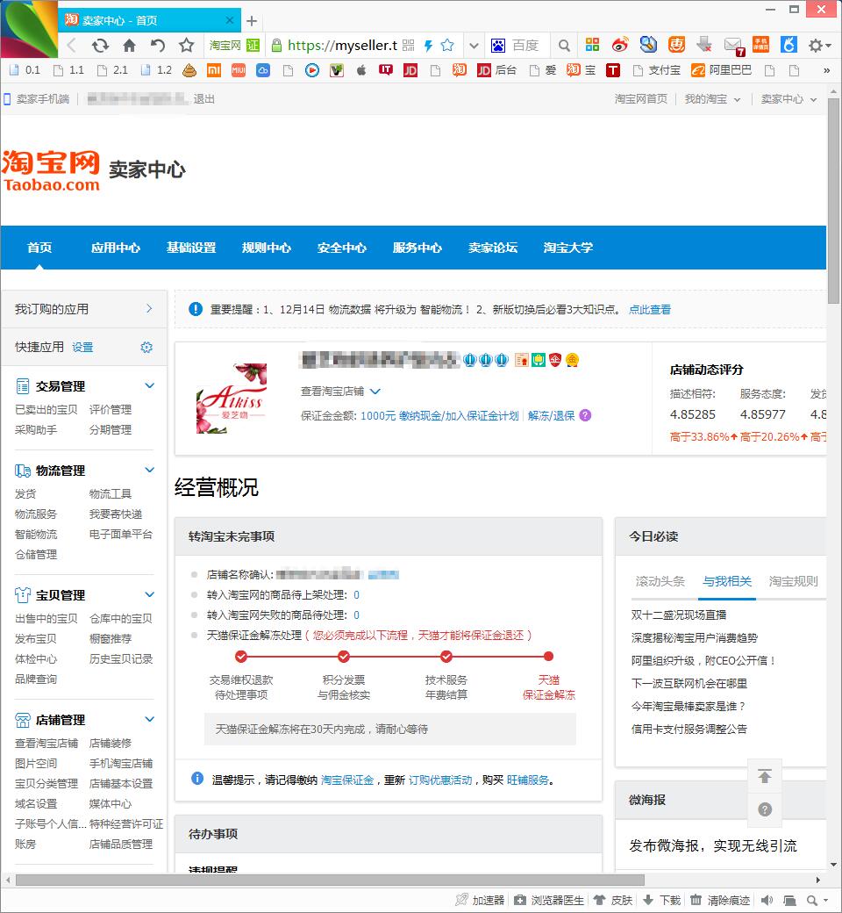Image resolution: width=842 pixels, height=913 pixels.
Task: Switch to 滚动头条 tab in 今日必读
Action: pyautogui.click(x=660, y=581)
